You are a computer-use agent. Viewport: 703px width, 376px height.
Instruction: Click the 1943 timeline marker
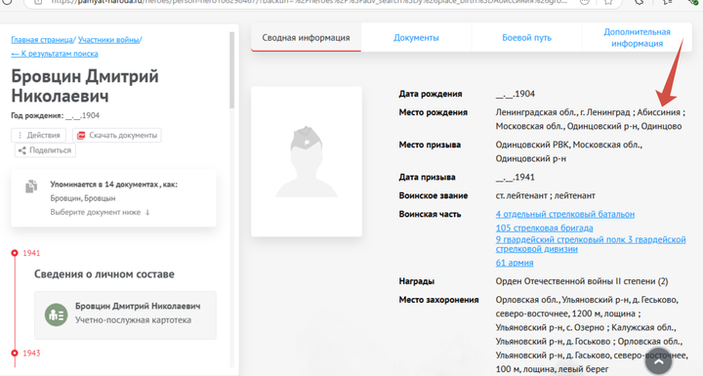point(15,354)
